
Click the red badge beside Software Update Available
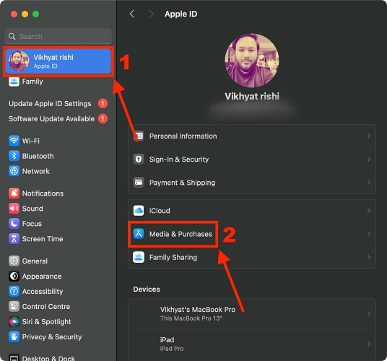point(103,118)
